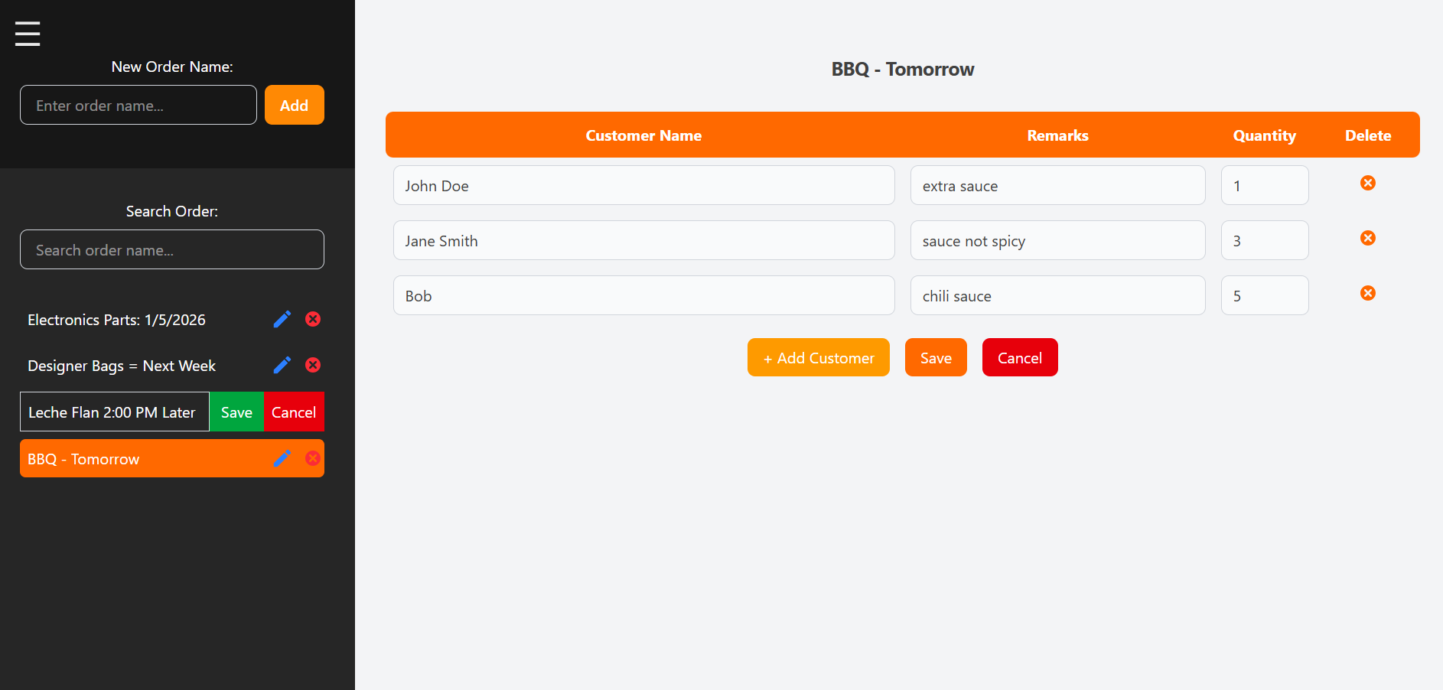The height and width of the screenshot is (690, 1443).
Task: Delete the Designer Bags order
Action: [x=313, y=365]
